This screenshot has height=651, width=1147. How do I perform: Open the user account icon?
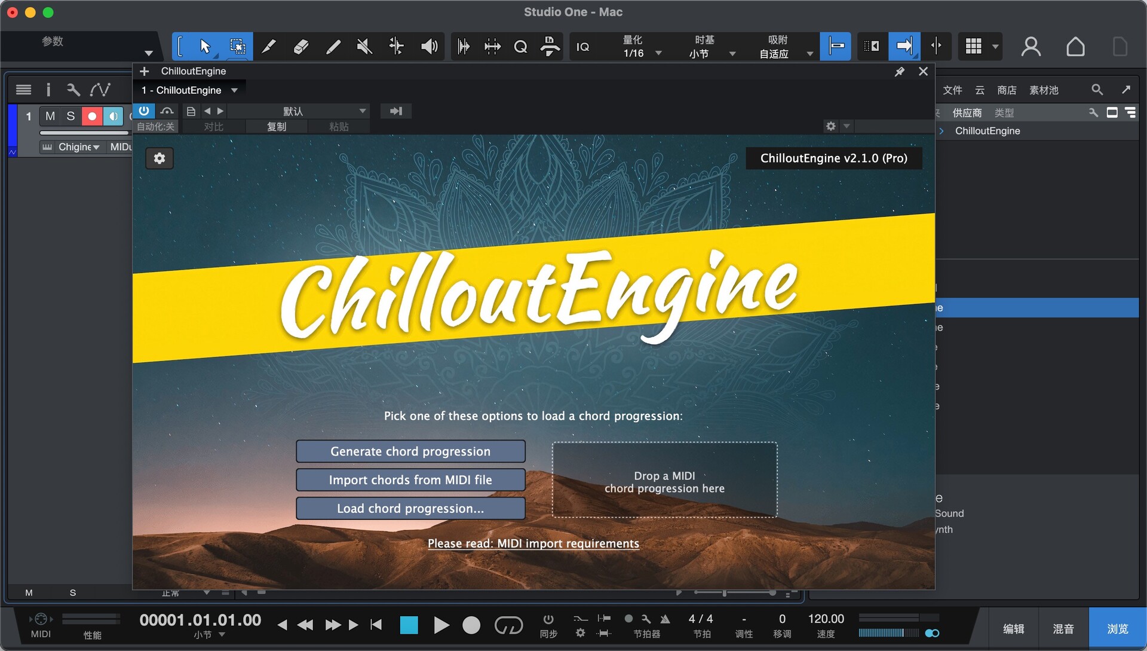click(x=1031, y=46)
